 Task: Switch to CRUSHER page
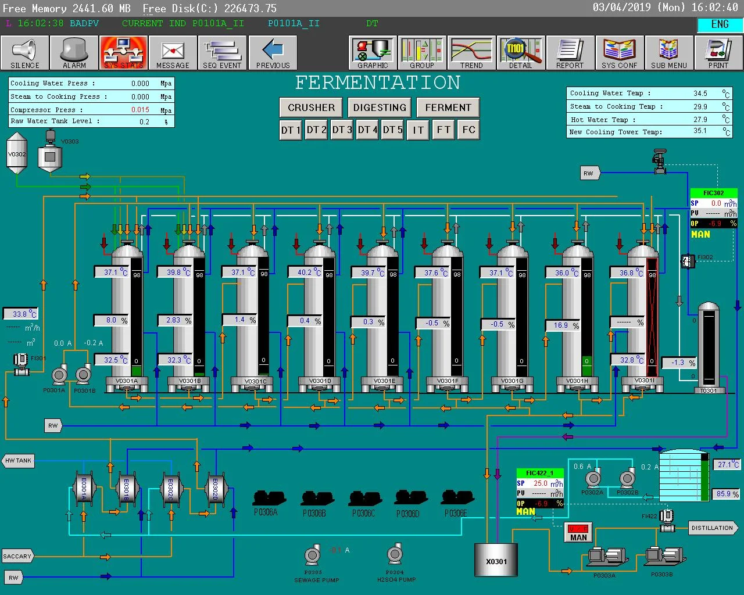click(x=312, y=107)
